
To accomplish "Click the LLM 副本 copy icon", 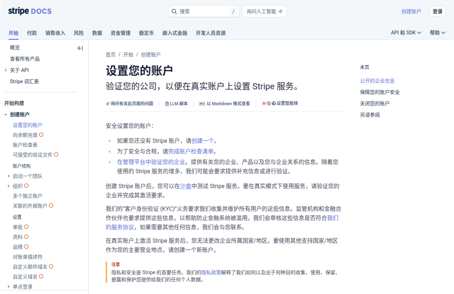I will 167,104.
